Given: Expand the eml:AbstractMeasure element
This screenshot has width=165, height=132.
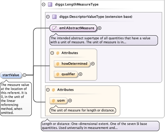Looking at the screenshot, I should click(99, 28).
